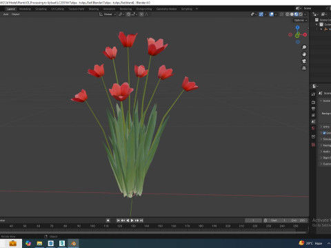Click the End frame field 250
This screenshot has height=248, width=331.
coord(298,220)
